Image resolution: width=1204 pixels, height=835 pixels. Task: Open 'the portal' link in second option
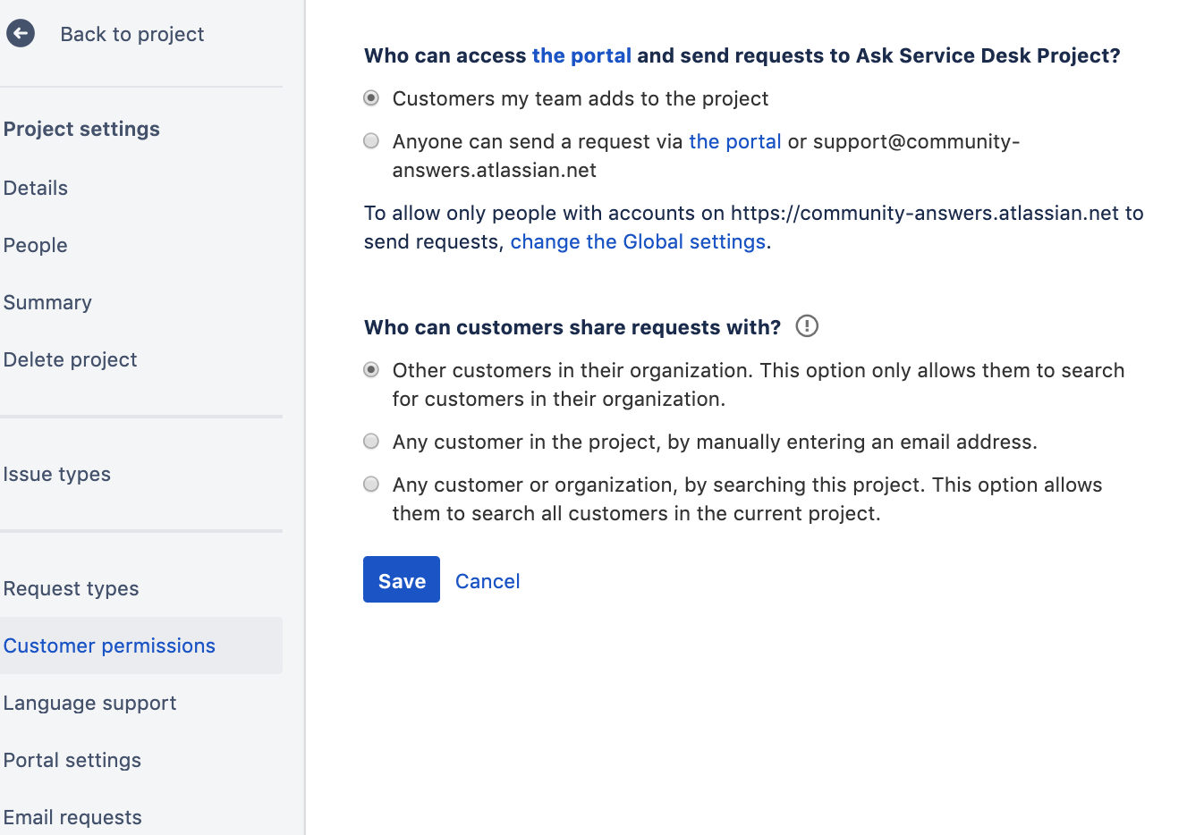734,140
